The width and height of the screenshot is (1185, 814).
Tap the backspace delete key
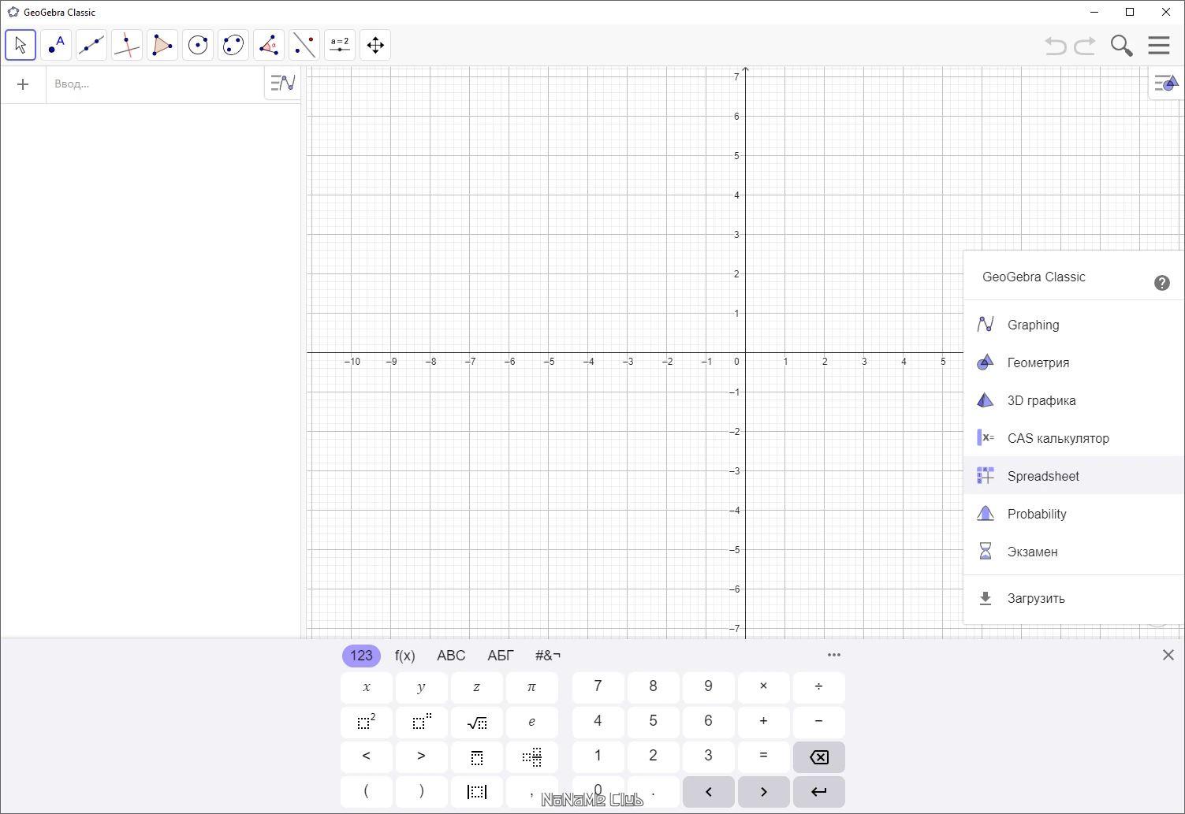click(819, 756)
